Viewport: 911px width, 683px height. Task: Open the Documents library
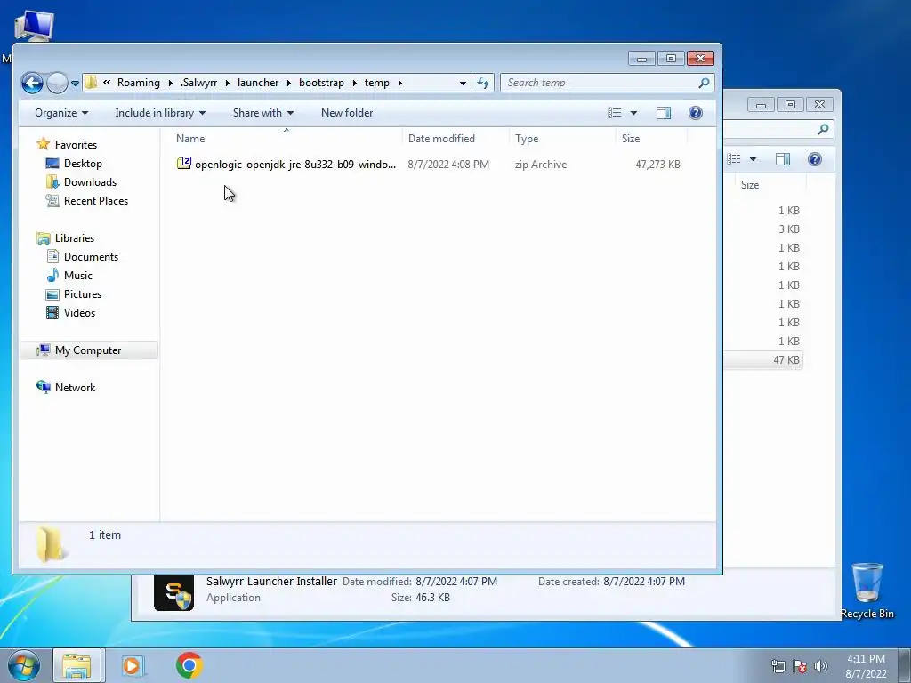tap(91, 257)
